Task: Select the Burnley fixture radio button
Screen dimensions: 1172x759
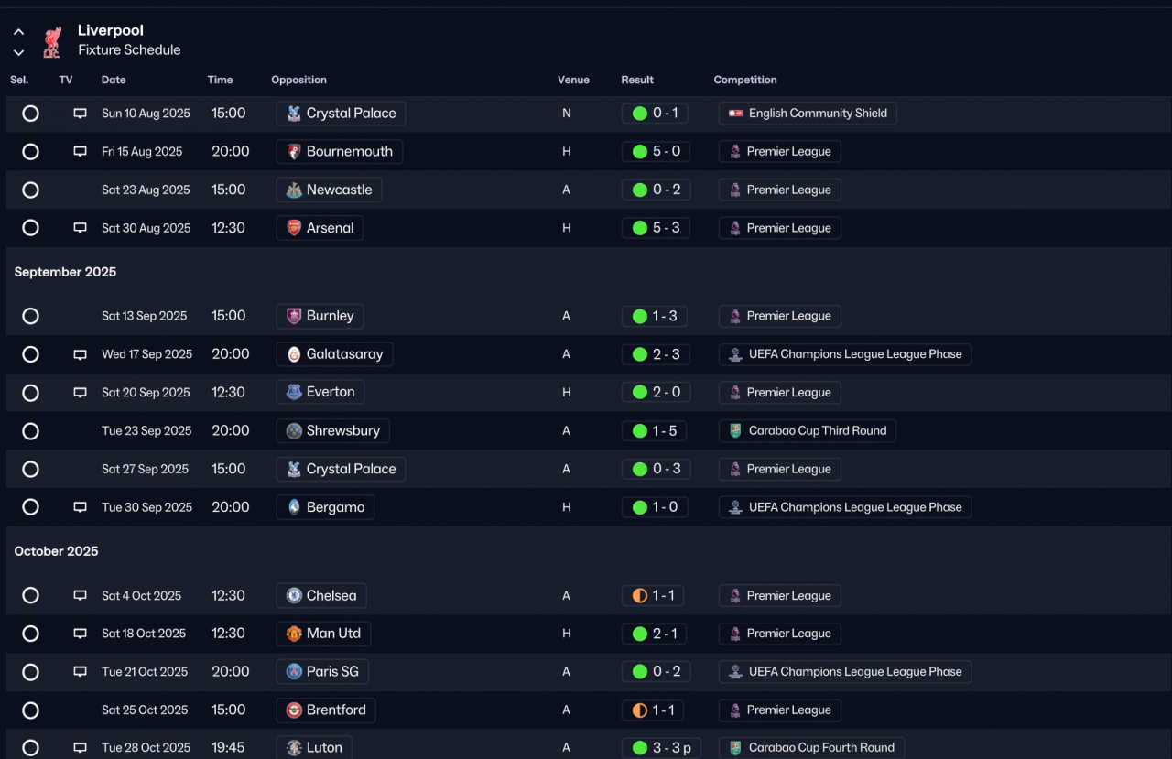Action: [x=31, y=316]
